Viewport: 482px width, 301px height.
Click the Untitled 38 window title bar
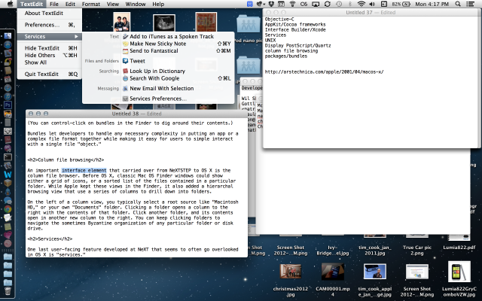(x=137, y=114)
